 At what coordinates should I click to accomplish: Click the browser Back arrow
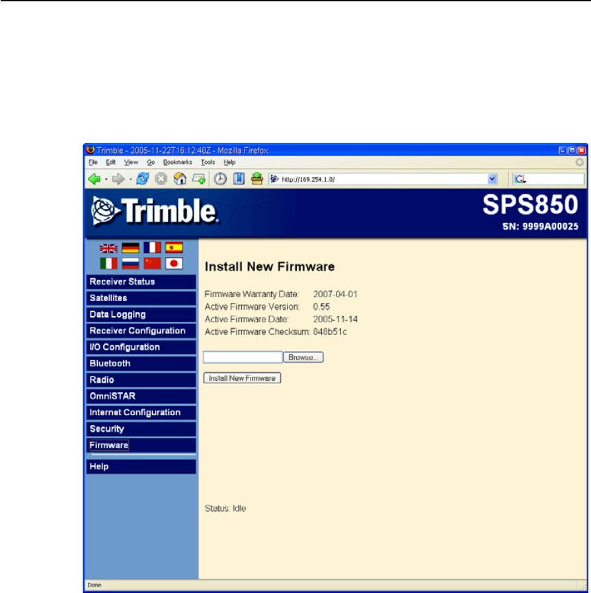click(x=94, y=179)
